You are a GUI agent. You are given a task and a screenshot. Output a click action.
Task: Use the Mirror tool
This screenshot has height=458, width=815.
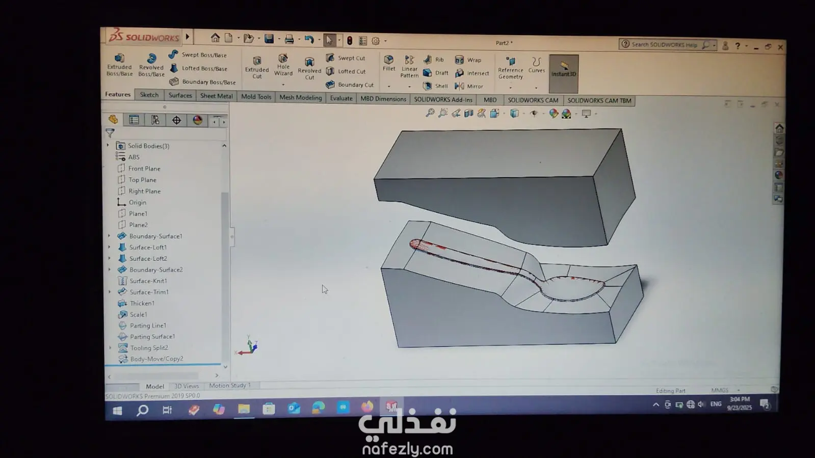pyautogui.click(x=469, y=87)
